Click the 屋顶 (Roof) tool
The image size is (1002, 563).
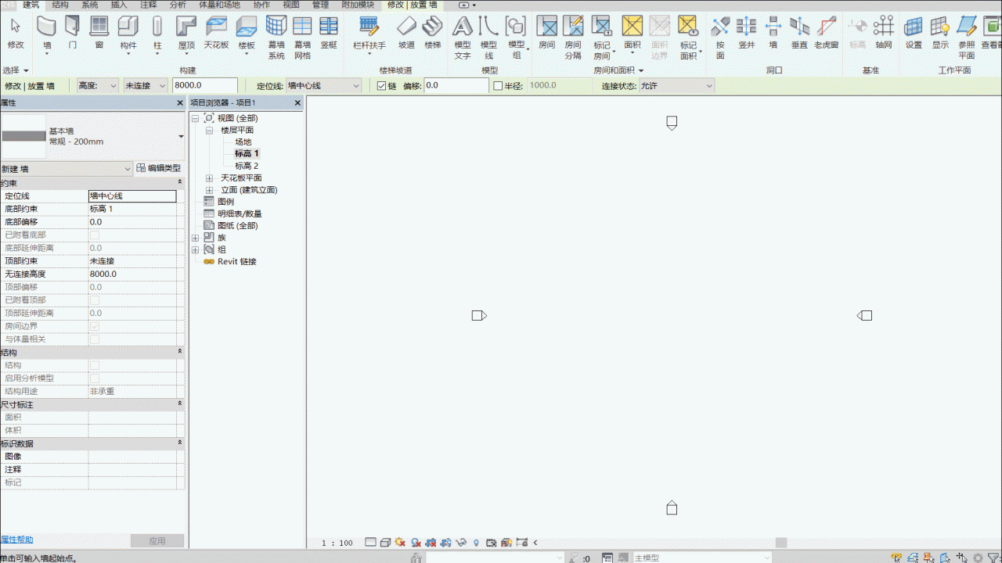click(186, 33)
